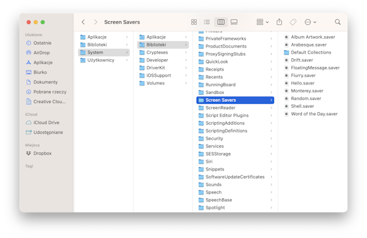The image size is (367, 238).
Task: Select Hello.saver file
Action: pos(299,83)
